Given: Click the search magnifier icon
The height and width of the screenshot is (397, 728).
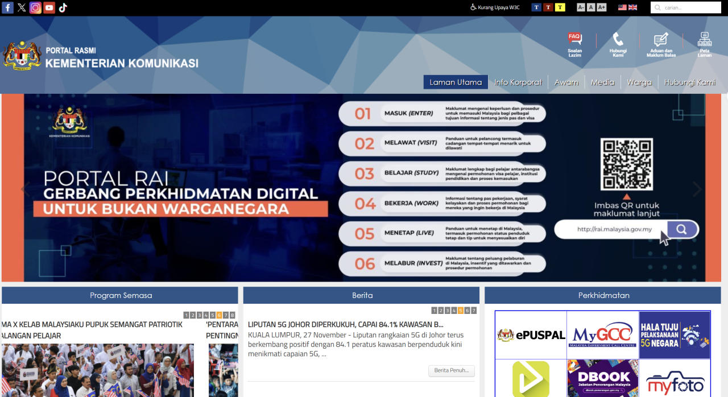Looking at the screenshot, I should [x=657, y=7].
